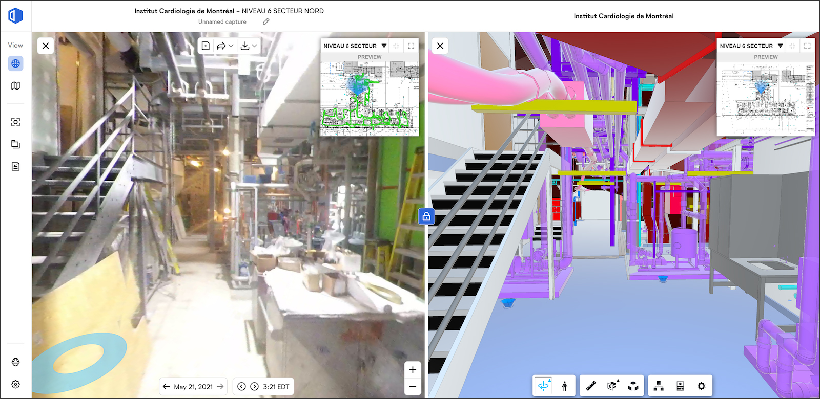Select the measure ruler tool
820x399 pixels.
point(591,386)
